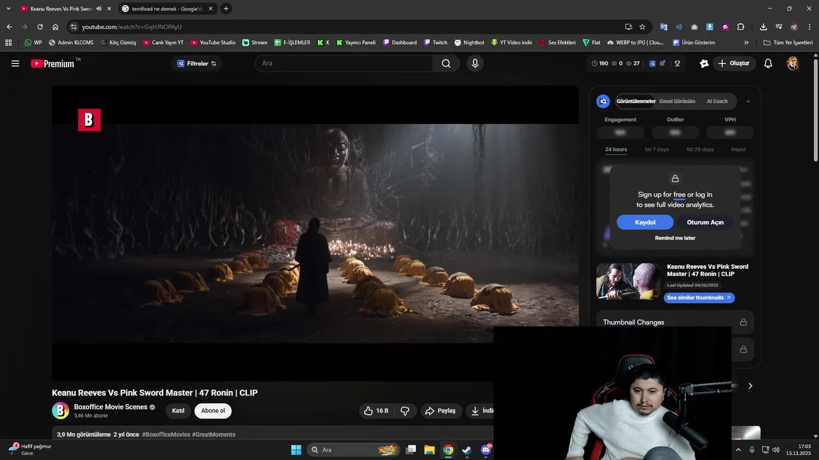Expand the hidden bookmarks double-chevron
Screen dimensions: 819x460
(746, 43)
